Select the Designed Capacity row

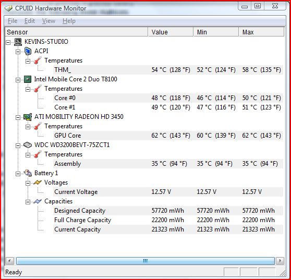[x=168, y=211]
